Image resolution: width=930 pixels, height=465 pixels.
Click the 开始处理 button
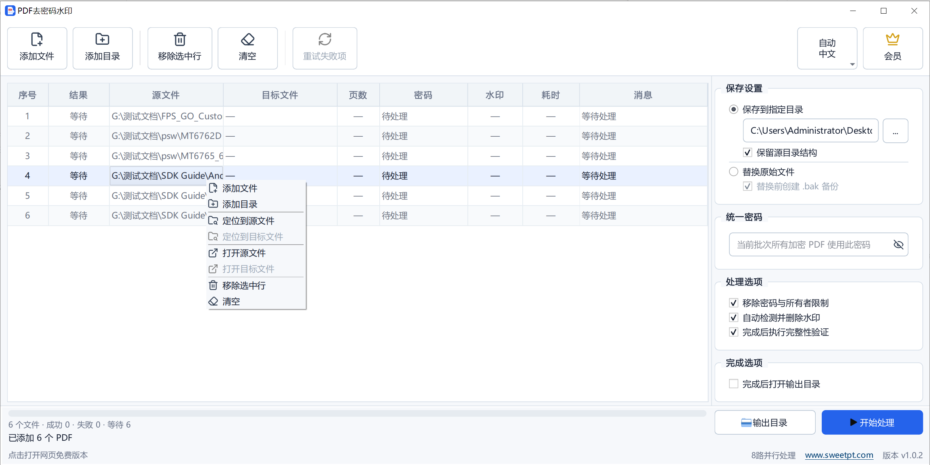pyautogui.click(x=872, y=423)
